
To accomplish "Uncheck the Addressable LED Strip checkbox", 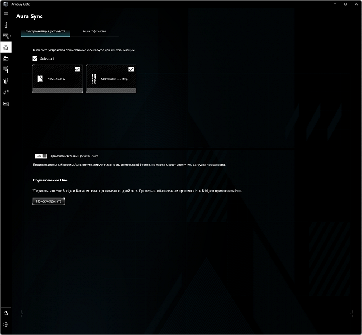I will pyautogui.click(x=131, y=69).
